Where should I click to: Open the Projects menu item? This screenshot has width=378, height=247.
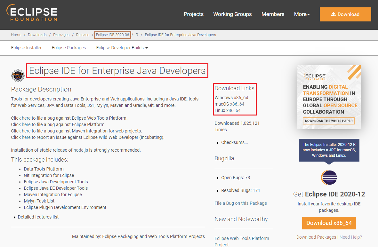[x=193, y=14]
